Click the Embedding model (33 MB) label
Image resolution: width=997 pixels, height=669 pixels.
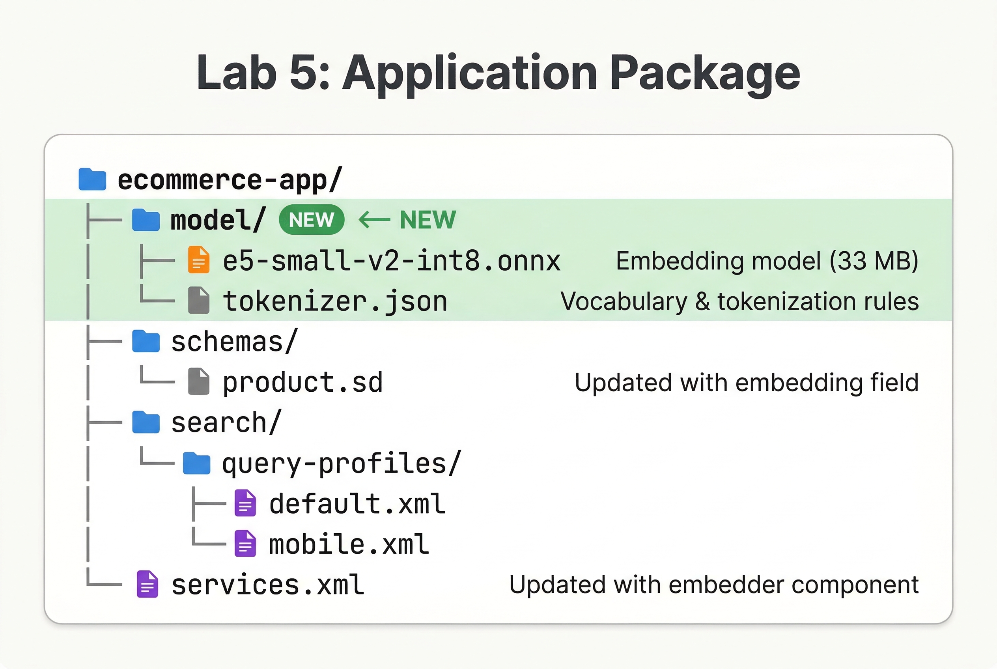(x=766, y=260)
